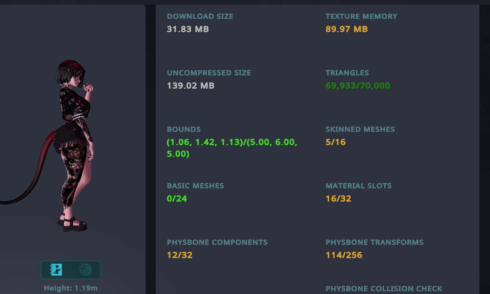Viewport: 490px width, 294px height.
Task: Select the 89.97 MB texture memory value
Action: [346, 29]
